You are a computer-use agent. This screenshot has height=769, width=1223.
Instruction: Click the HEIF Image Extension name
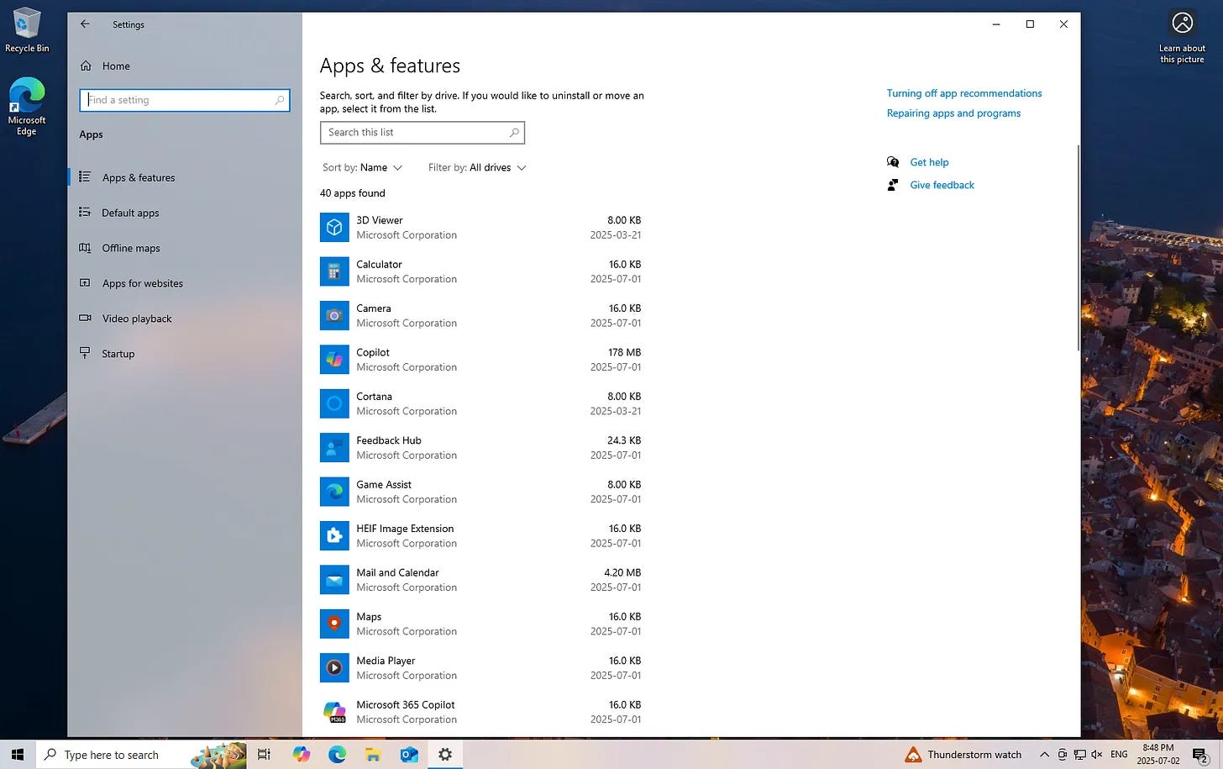(405, 529)
